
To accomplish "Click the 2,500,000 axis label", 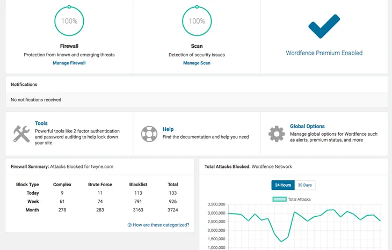I will [216, 222].
